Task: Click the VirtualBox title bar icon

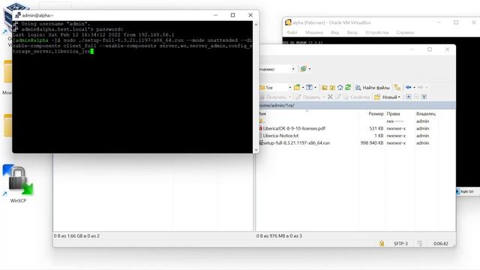Action: click(x=288, y=22)
